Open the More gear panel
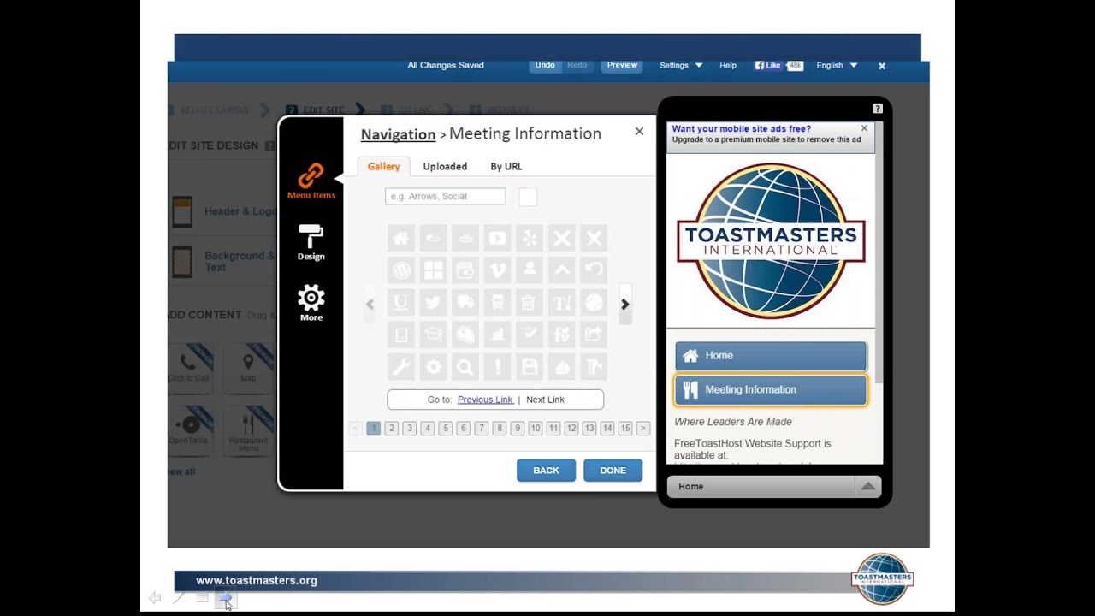Screen dimensions: 1095x616 [311, 303]
